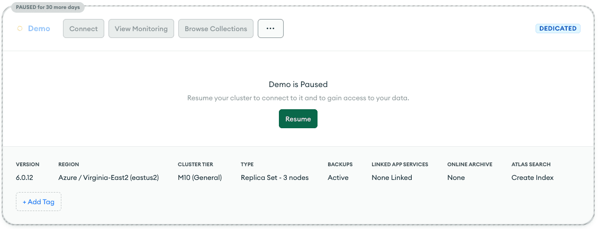Click the PAUSED for 30 more days label
Image resolution: width=598 pixels, height=229 pixels.
click(x=47, y=7)
